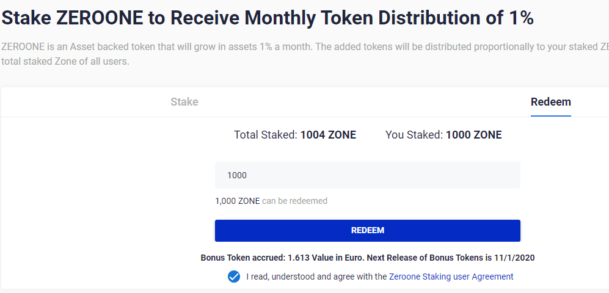Click the Total Staked 1004 ZONE value

[328, 135]
